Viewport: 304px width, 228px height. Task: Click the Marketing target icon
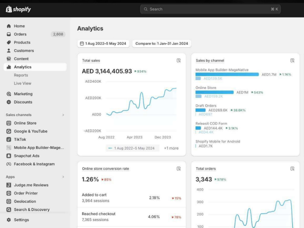tap(9, 94)
